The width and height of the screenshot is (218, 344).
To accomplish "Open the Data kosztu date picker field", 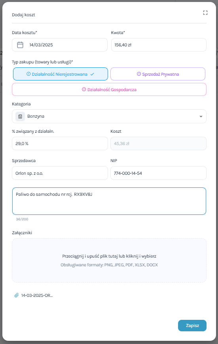I will click(60, 45).
